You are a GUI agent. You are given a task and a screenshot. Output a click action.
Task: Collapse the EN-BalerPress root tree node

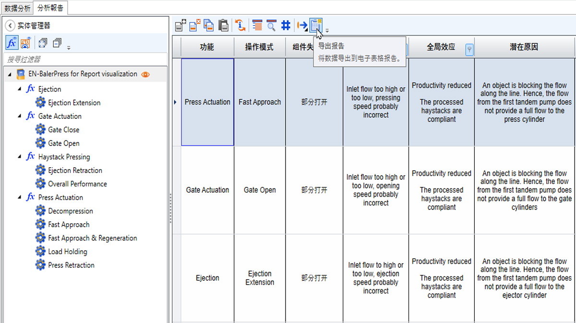[10, 74]
